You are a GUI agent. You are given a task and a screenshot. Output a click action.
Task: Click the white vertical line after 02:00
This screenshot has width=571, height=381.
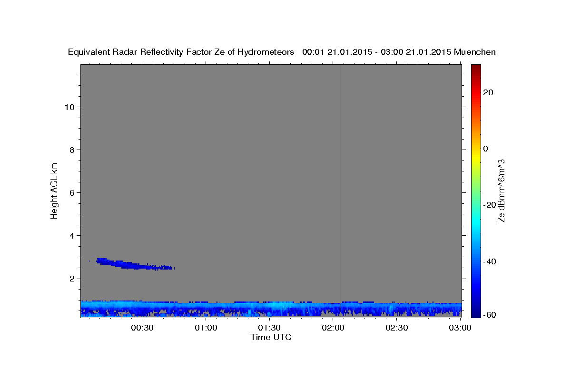(x=340, y=190)
